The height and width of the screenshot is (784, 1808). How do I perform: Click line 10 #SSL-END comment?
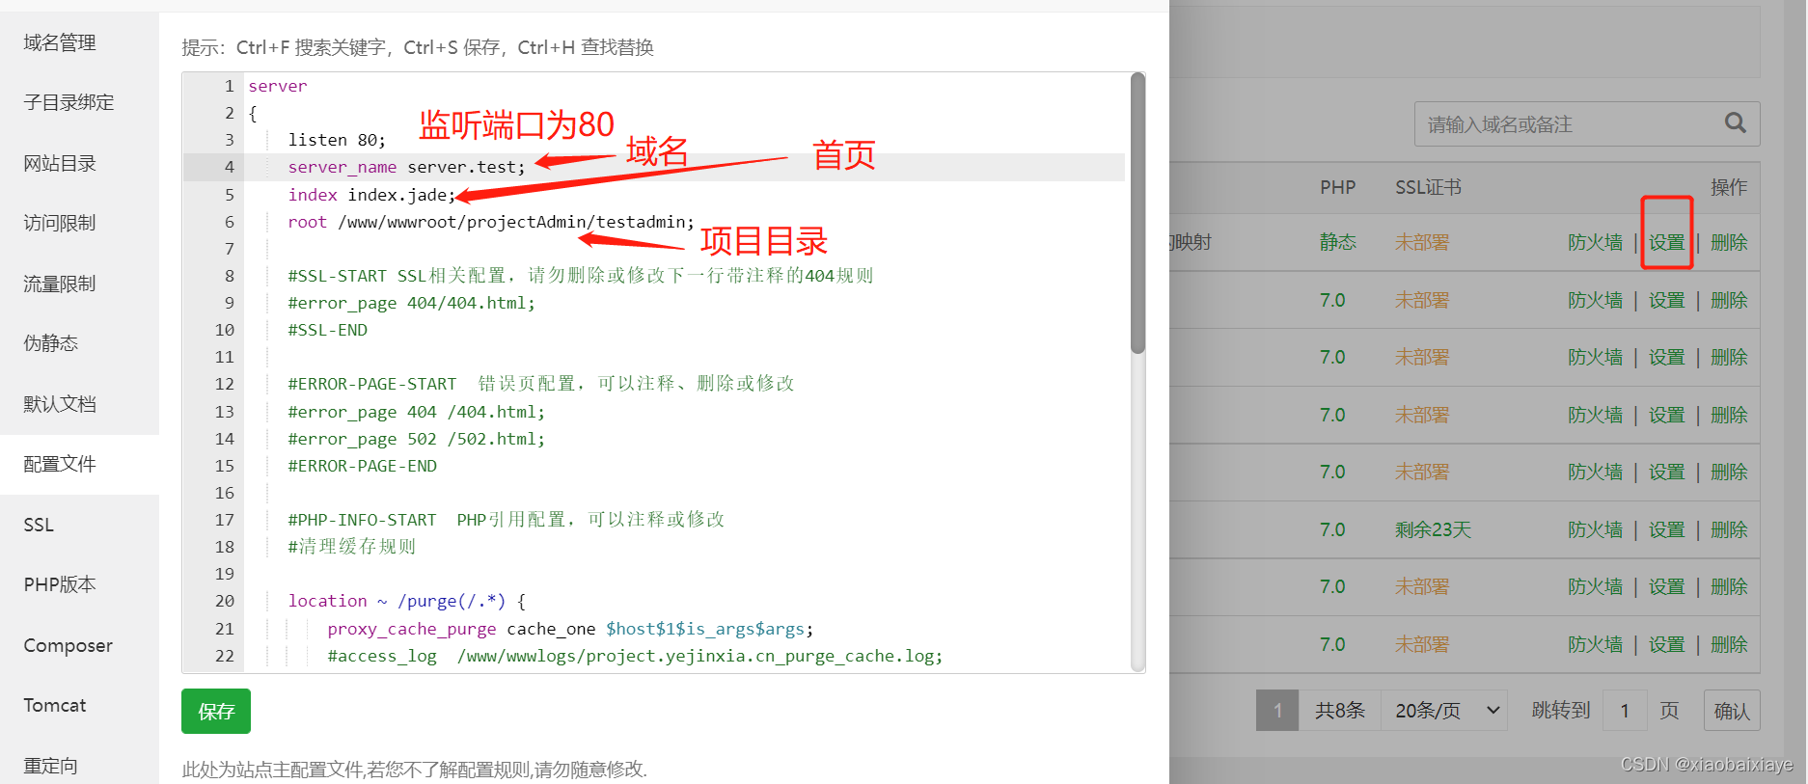(x=328, y=330)
